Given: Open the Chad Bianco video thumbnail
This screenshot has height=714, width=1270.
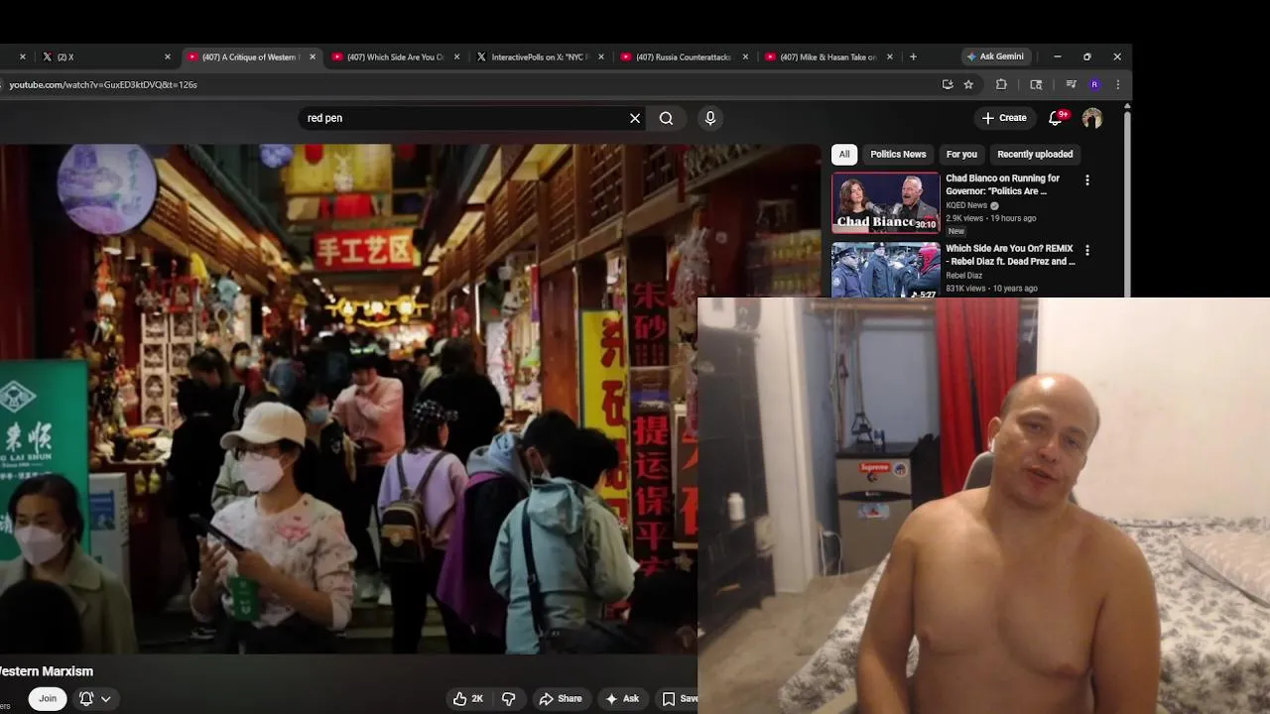Looking at the screenshot, I should tap(885, 203).
